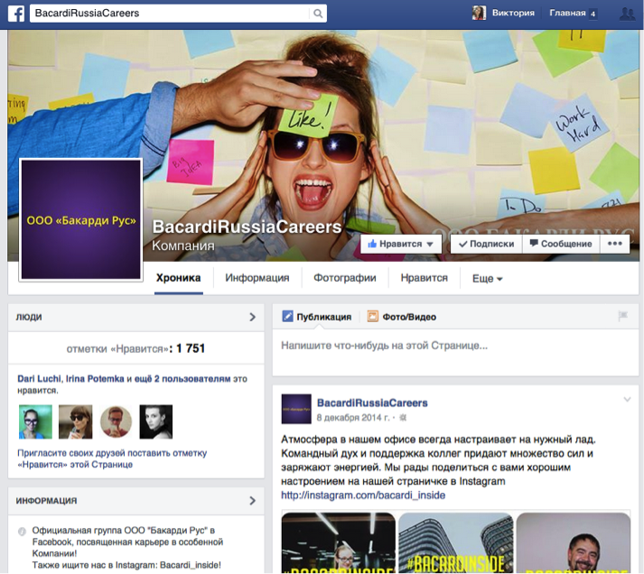
Task: Open the ИНФОРМАЦИЯ section header
Action: (x=136, y=501)
